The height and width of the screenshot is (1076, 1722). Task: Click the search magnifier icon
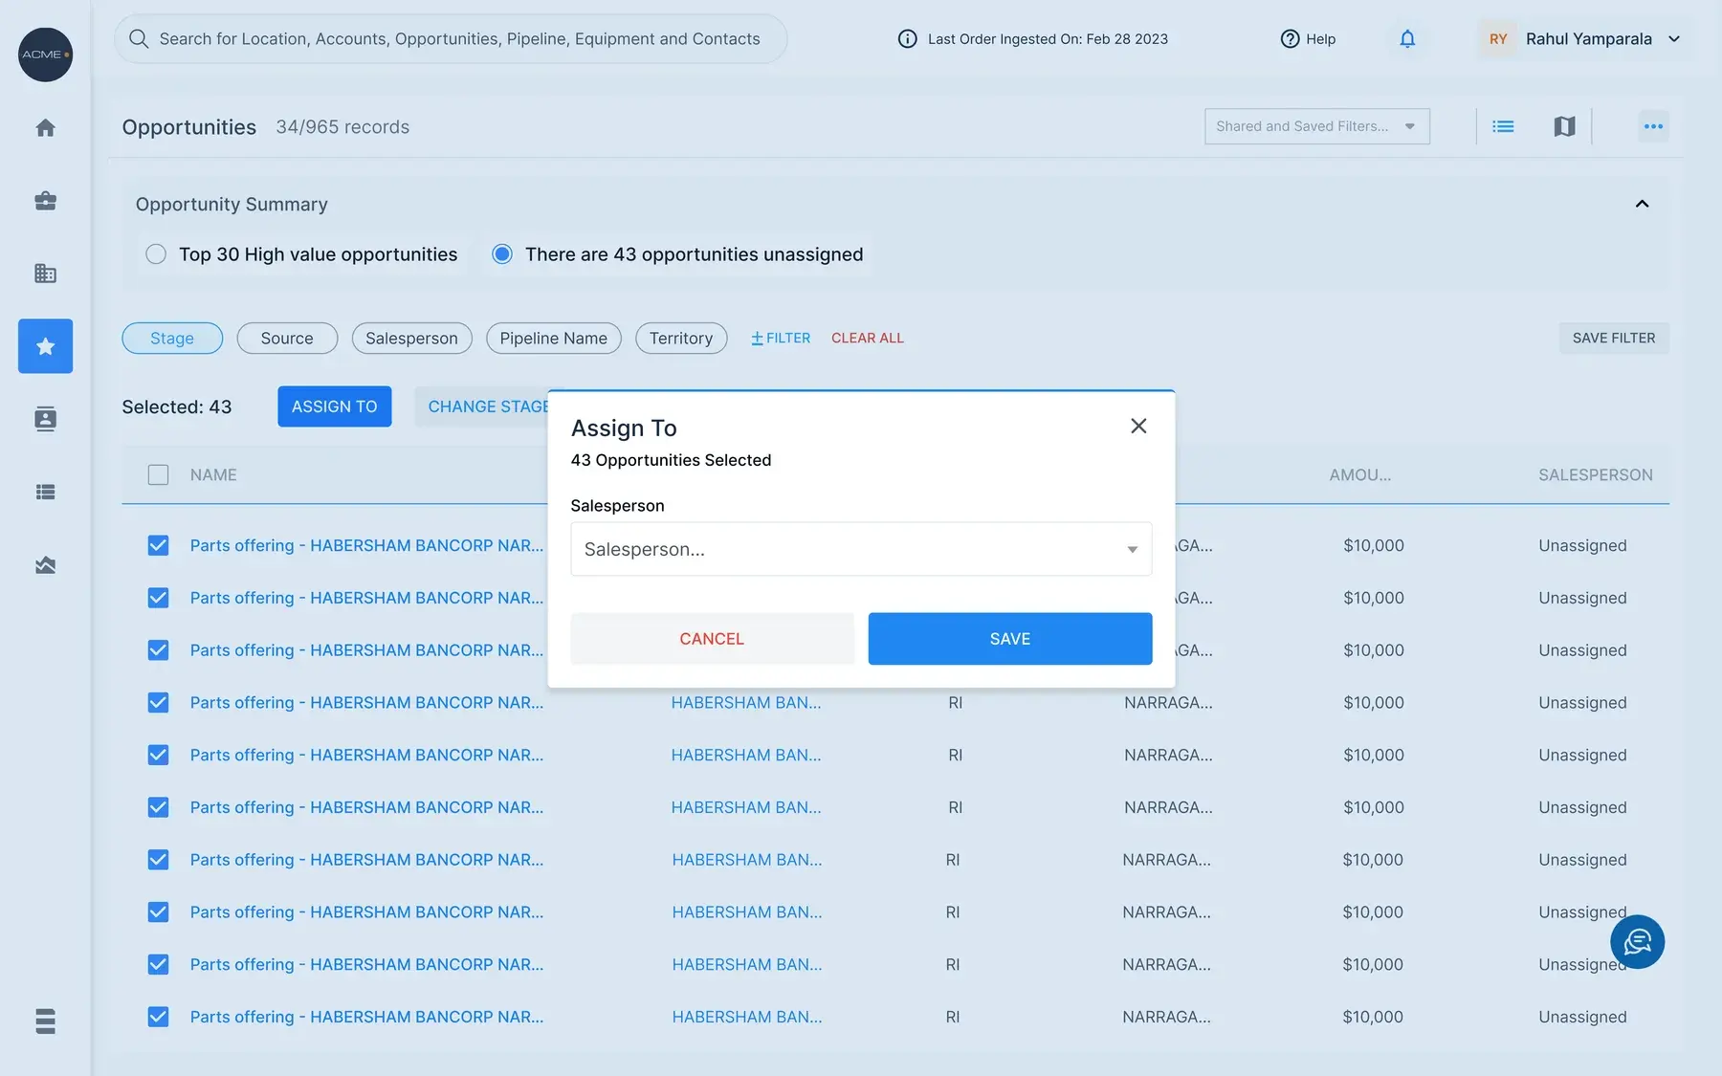click(139, 38)
